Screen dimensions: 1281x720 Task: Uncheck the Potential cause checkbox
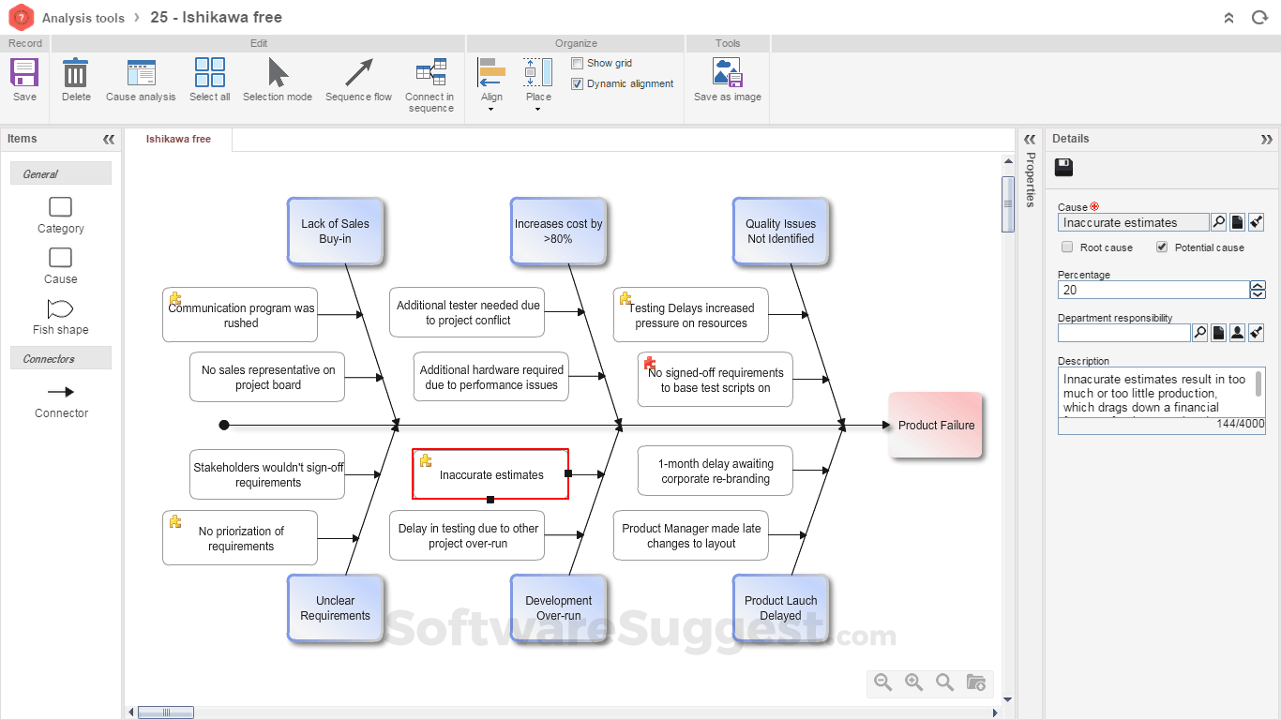click(x=1162, y=247)
